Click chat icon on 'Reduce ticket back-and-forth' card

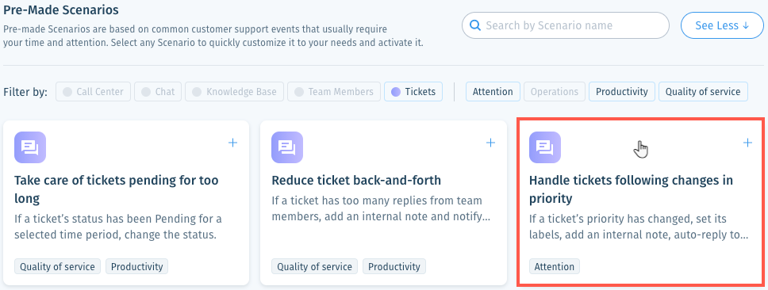click(287, 147)
